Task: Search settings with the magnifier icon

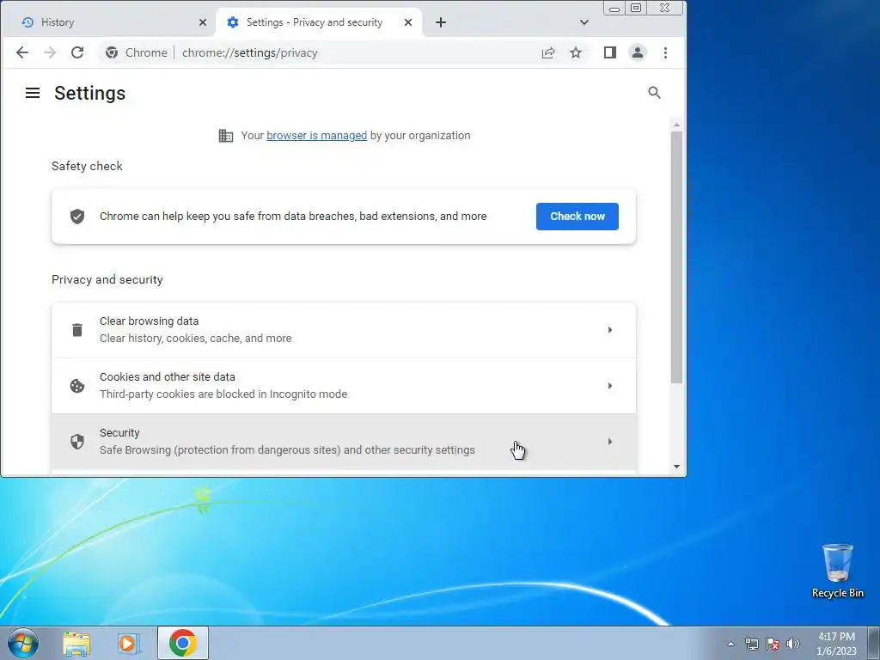Action: [x=654, y=93]
